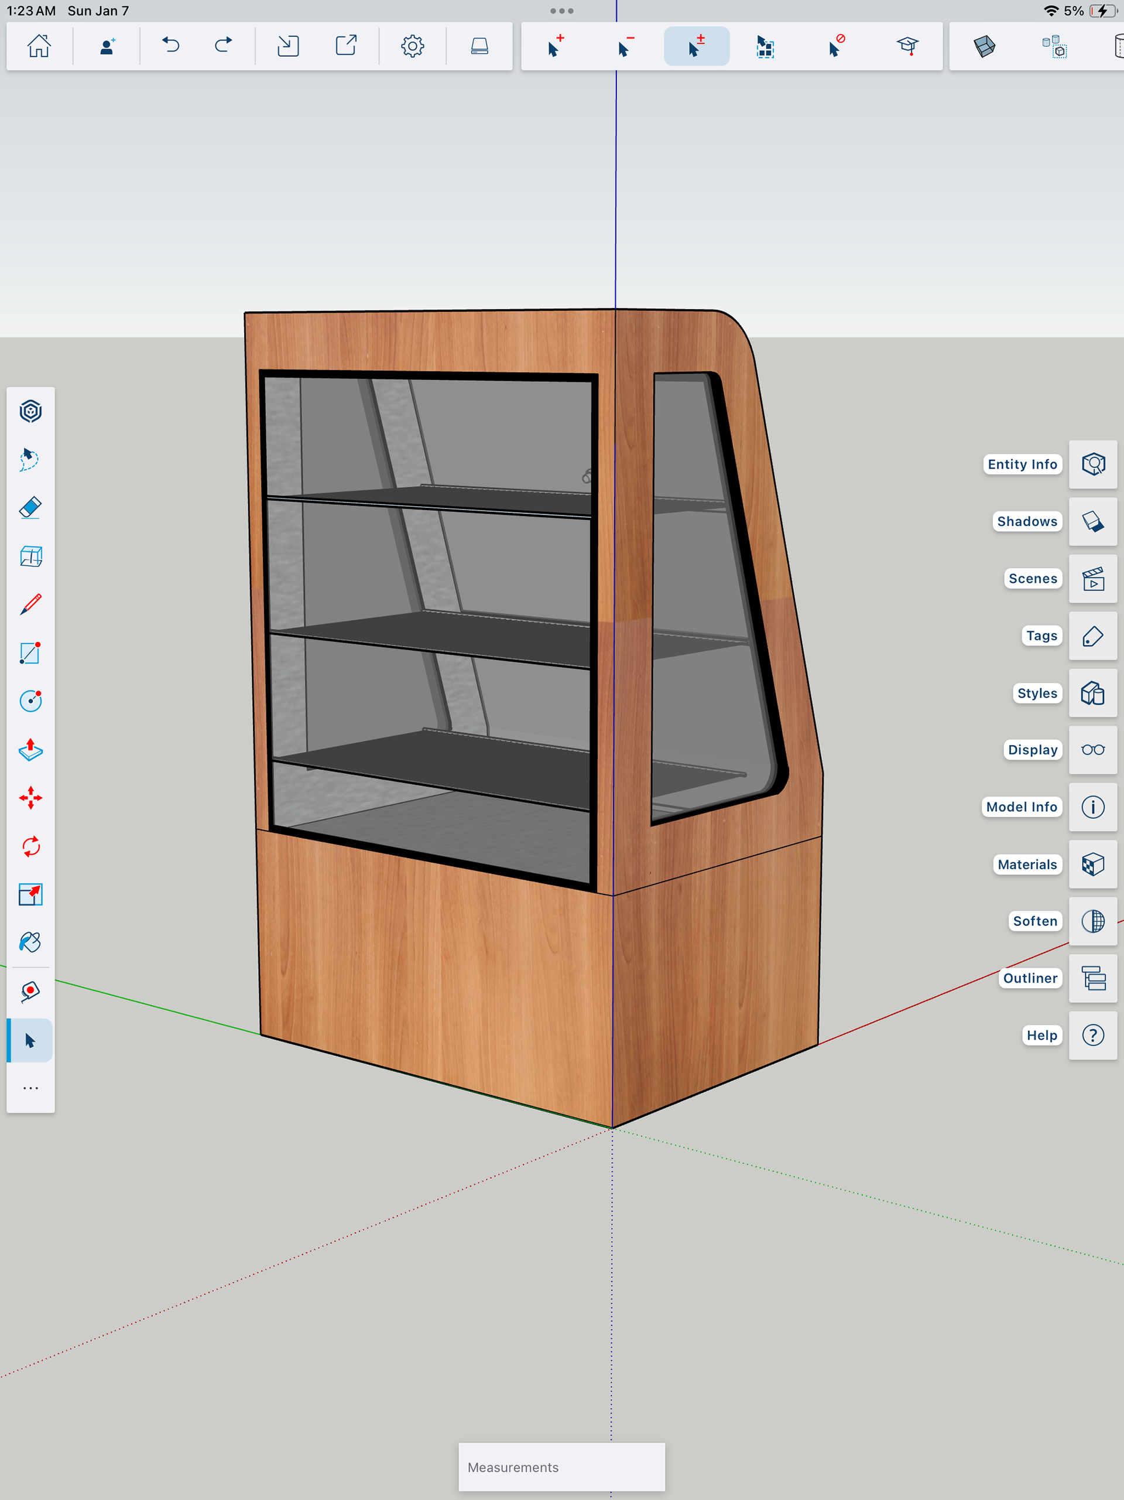Viewport: 1124px width, 1500px height.
Task: Toggle subtract-from-selection mode arrow
Action: (x=626, y=46)
